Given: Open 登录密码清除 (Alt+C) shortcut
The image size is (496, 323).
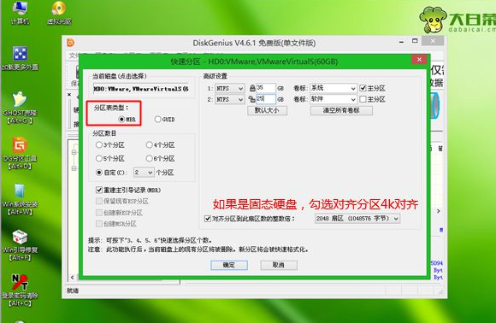Looking at the screenshot, I should pyautogui.click(x=20, y=291).
